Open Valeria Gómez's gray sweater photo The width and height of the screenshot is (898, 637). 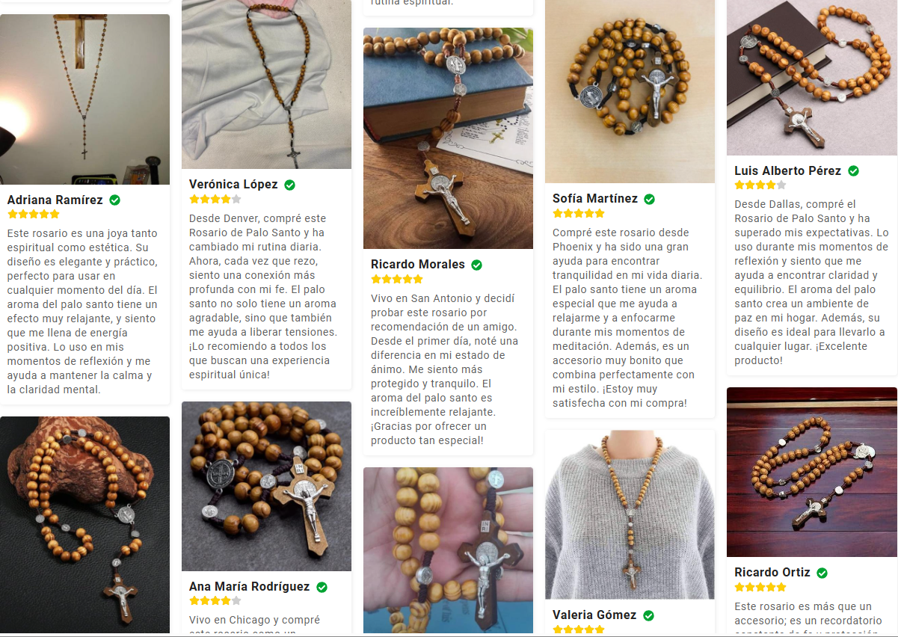(630, 514)
